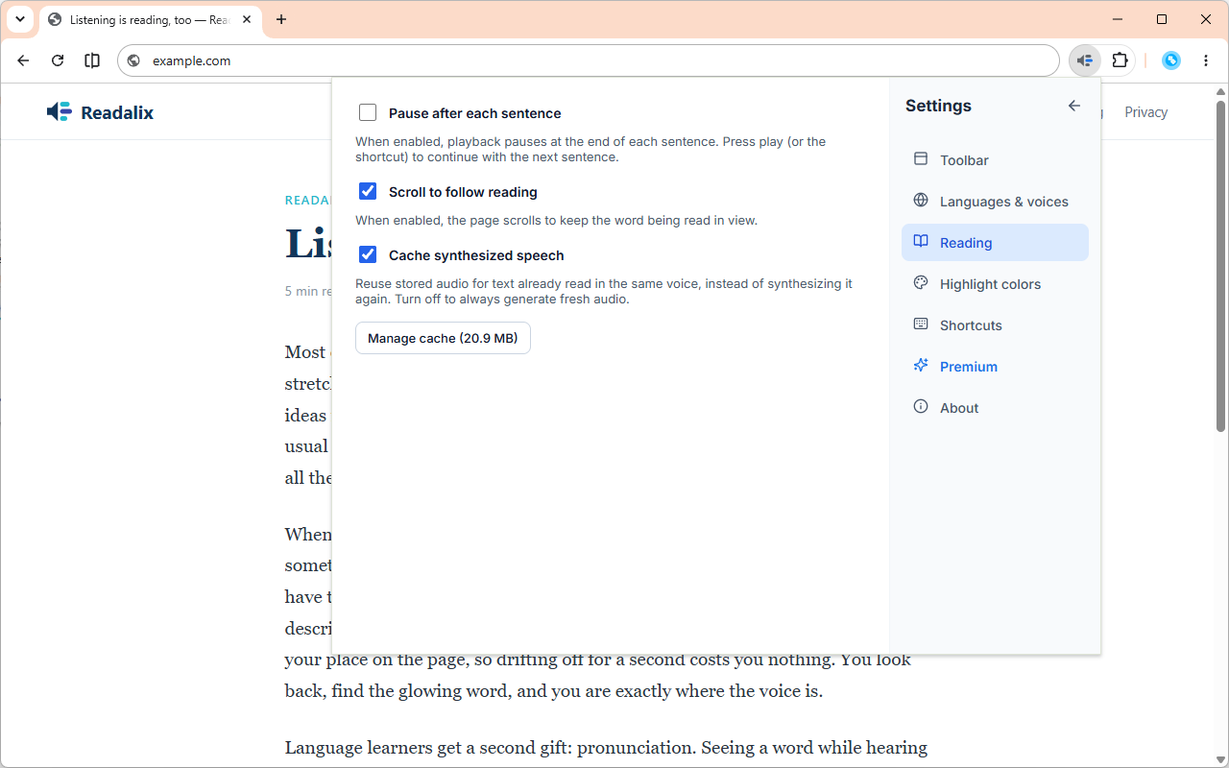Click the page vertical scrollbar
Image resolution: width=1229 pixels, height=768 pixels.
(x=1221, y=266)
